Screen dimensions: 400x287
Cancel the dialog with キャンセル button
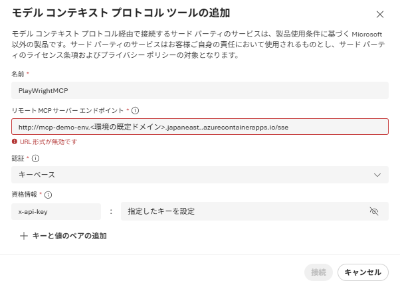click(363, 272)
